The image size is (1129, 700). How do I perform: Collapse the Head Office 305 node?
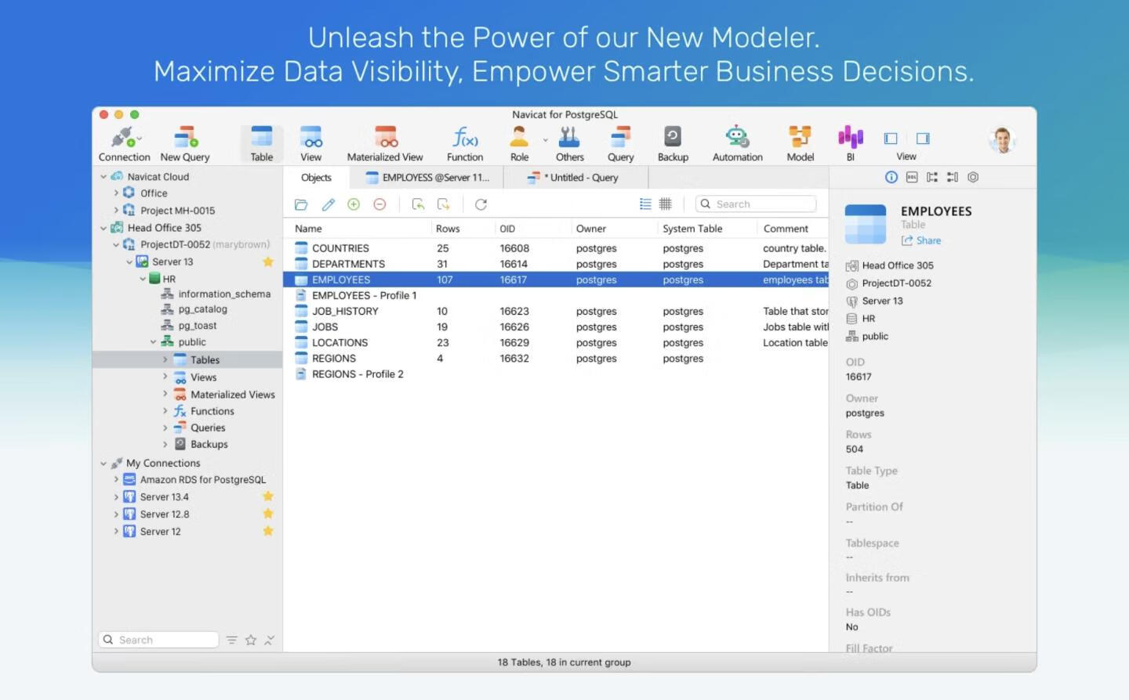103,228
